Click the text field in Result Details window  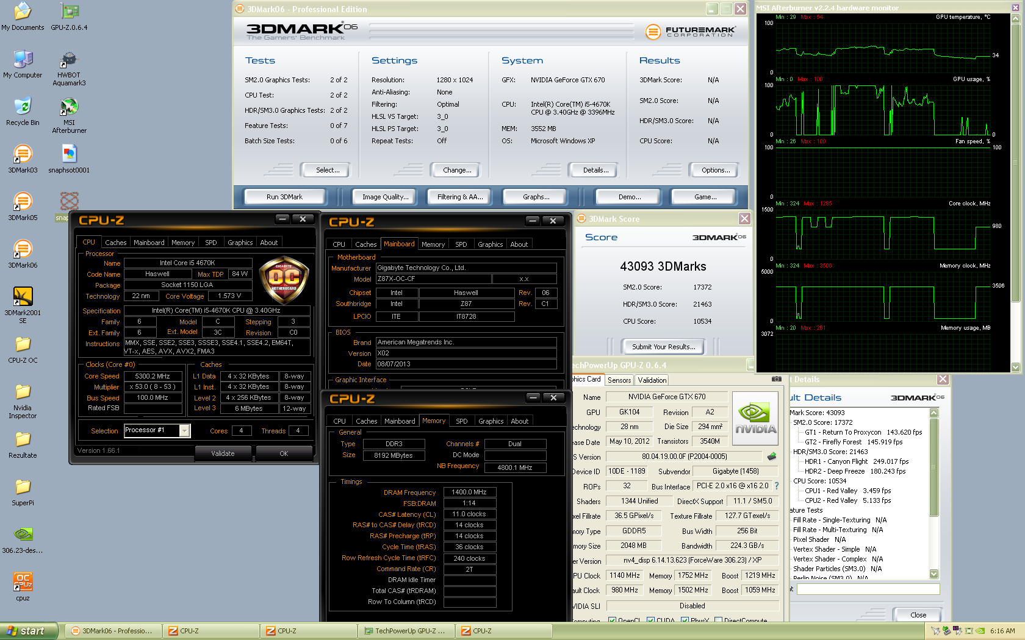coord(868,589)
